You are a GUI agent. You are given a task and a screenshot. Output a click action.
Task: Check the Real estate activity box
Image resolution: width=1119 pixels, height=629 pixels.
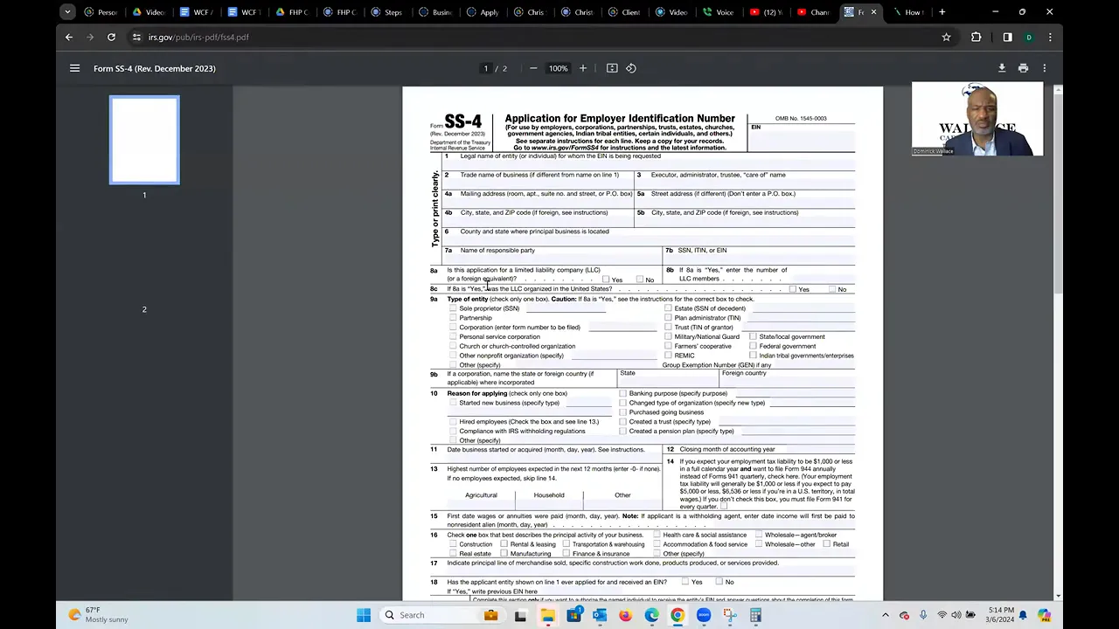tap(453, 553)
